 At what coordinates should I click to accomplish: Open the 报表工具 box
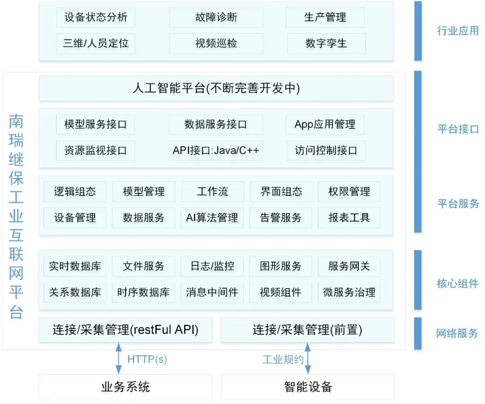(349, 218)
